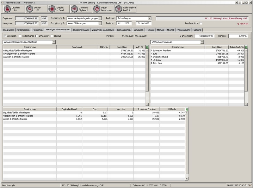The height and width of the screenshot is (188, 253).
Task: Export Graphik in Excel
Action: click(52, 9)
